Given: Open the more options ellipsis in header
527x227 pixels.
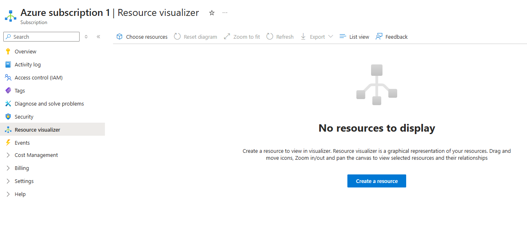Looking at the screenshot, I should pos(225,13).
